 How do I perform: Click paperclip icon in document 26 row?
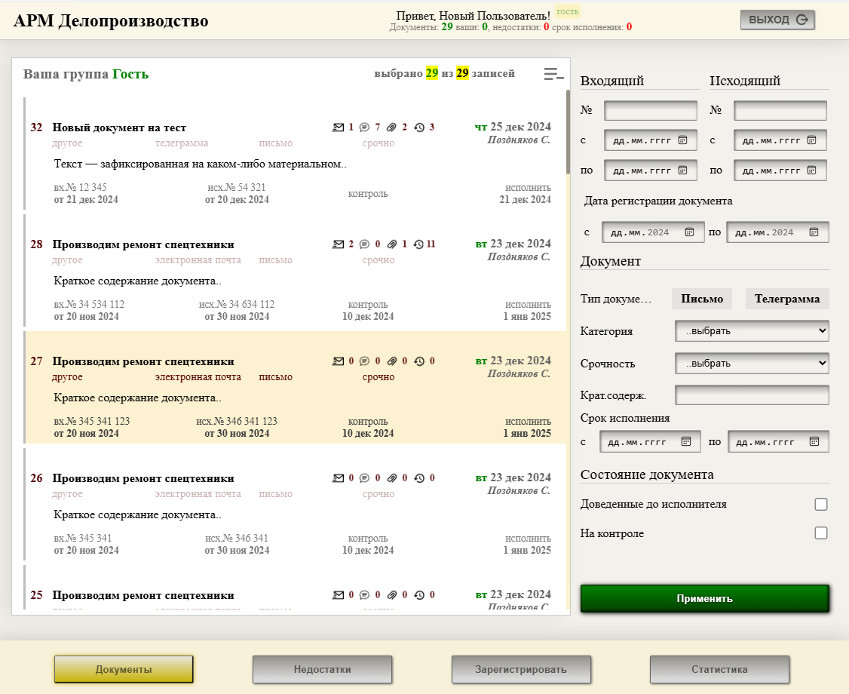click(x=392, y=478)
